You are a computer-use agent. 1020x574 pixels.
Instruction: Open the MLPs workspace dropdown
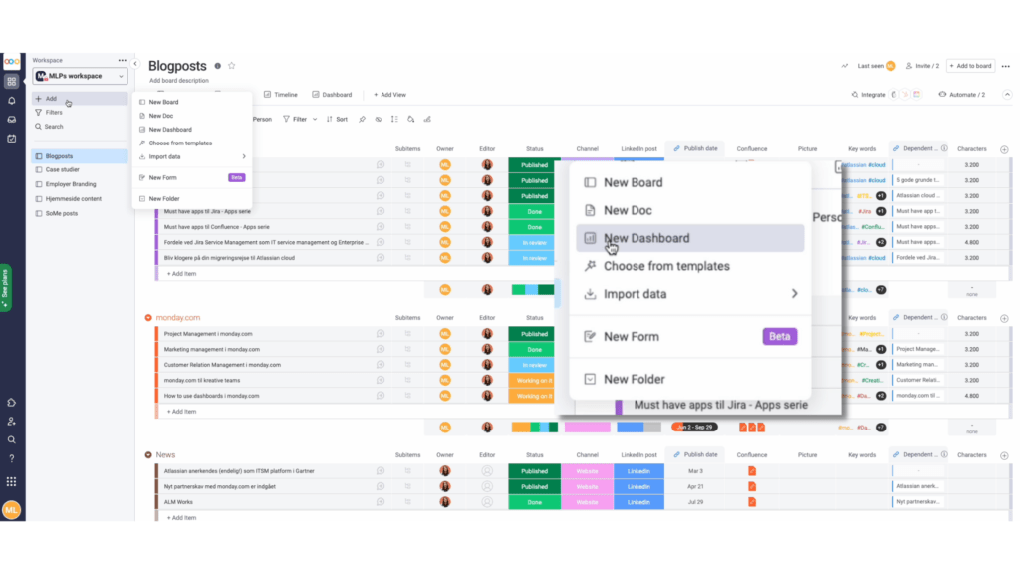pos(80,76)
